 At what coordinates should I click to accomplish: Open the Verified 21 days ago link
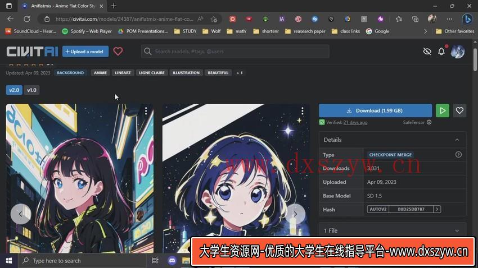355,122
